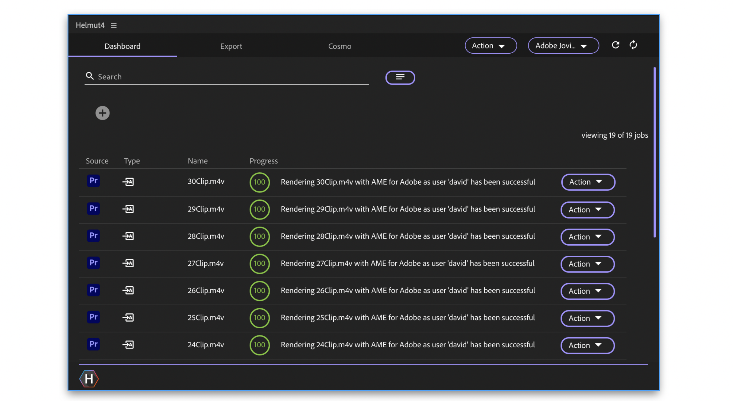The image size is (733, 401).
Task: Click the Helmut H logo icon
Action: pos(89,379)
